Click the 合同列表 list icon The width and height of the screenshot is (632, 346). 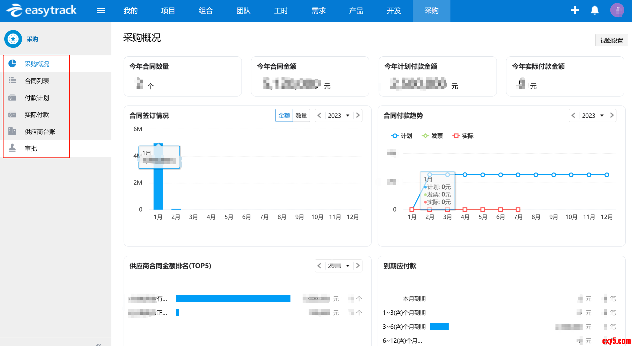tap(12, 80)
